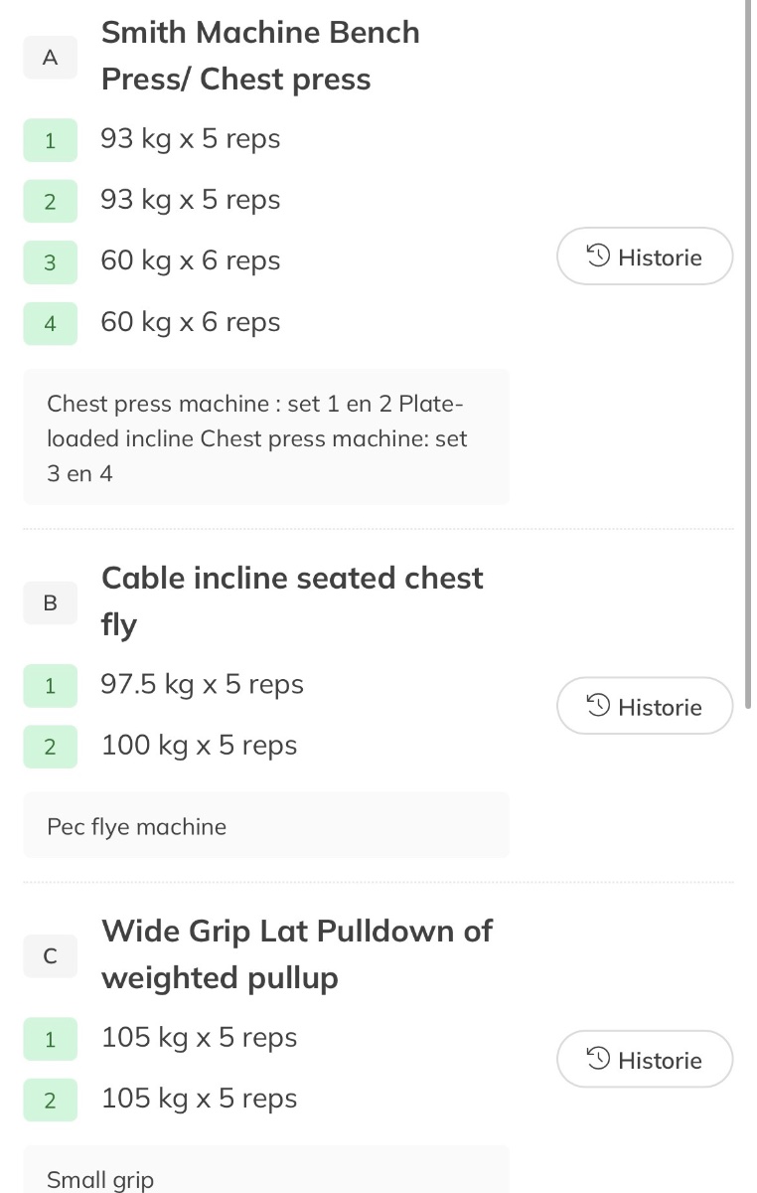Toggle set 3 badge next to 60 kg x 6 reps
Screen dimensions: 757x1193
click(x=50, y=262)
